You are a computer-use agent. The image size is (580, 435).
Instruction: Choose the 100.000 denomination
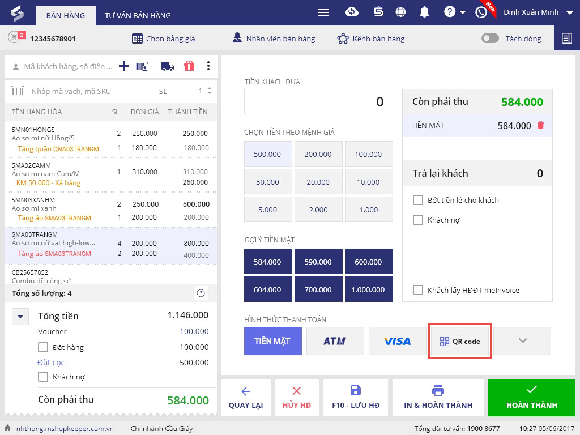point(368,154)
